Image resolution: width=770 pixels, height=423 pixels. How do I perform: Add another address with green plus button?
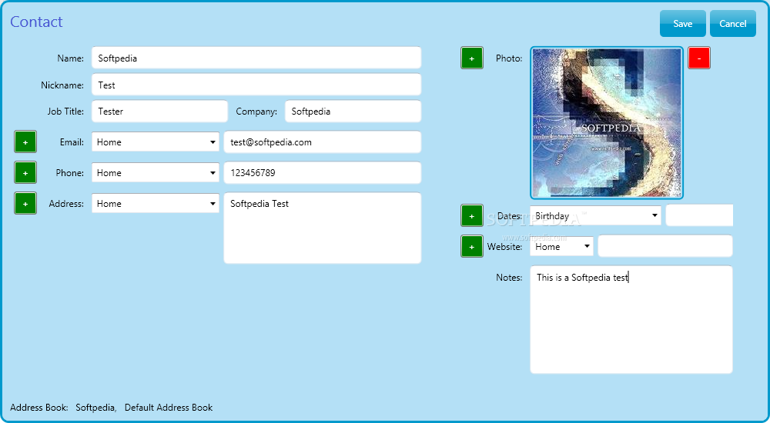coord(25,204)
